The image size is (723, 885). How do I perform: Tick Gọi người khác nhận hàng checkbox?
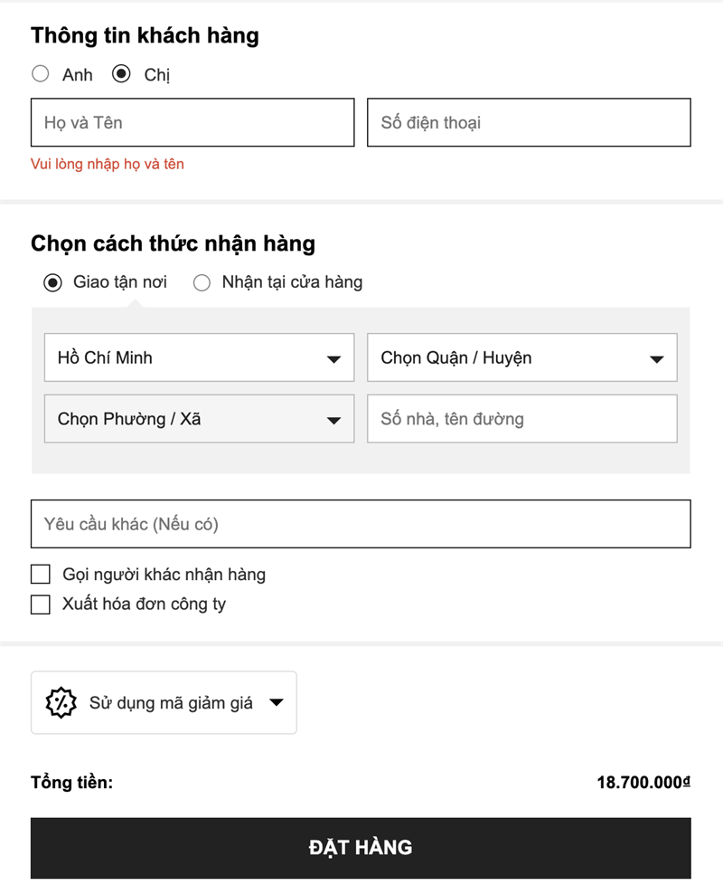pos(41,574)
